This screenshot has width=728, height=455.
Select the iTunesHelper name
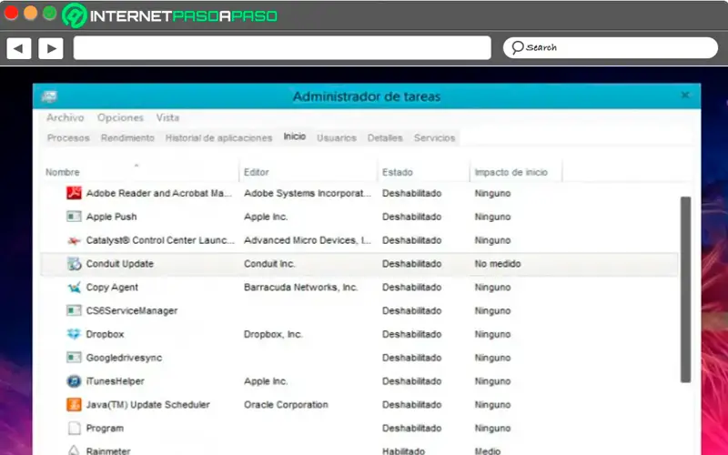pos(116,381)
